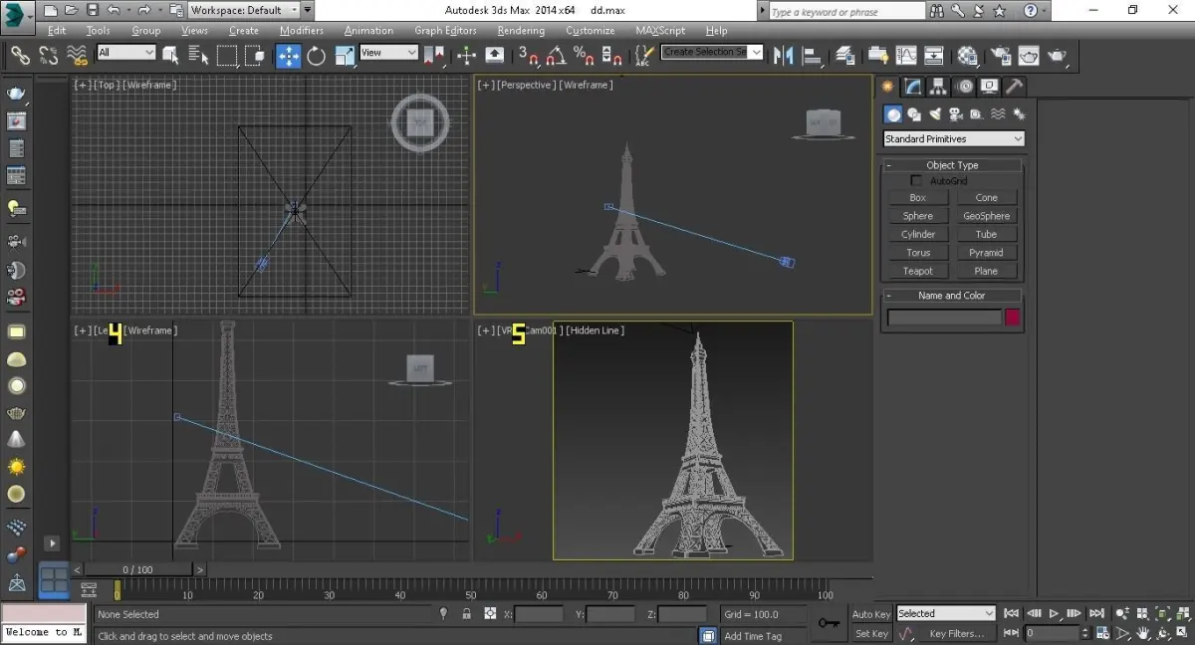Click the Bind to Space Warp icon
Viewport: 1195px width, 645px height.
78,55
